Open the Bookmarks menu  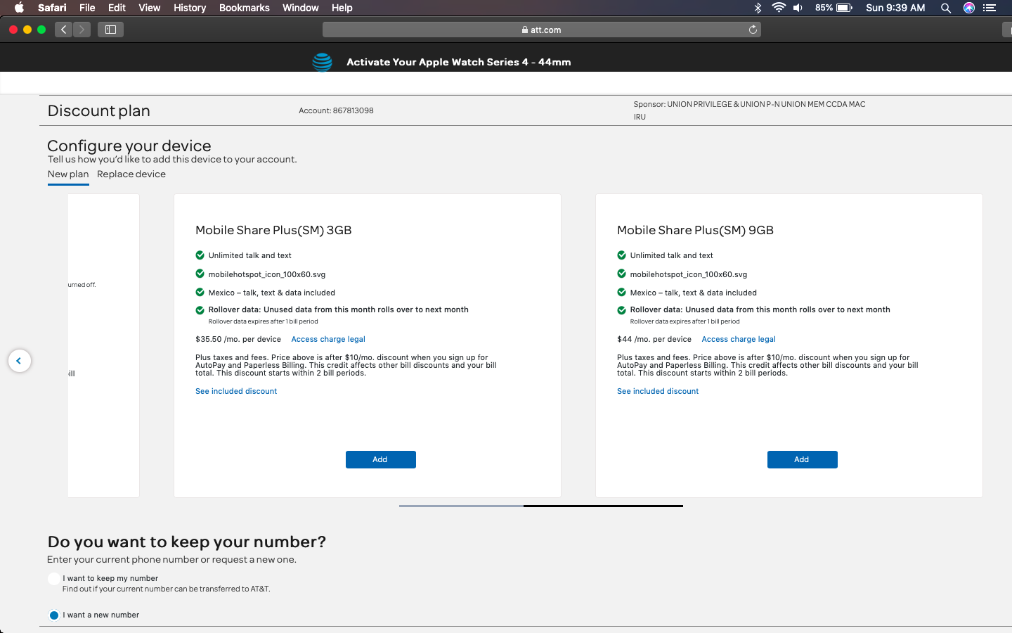[245, 8]
